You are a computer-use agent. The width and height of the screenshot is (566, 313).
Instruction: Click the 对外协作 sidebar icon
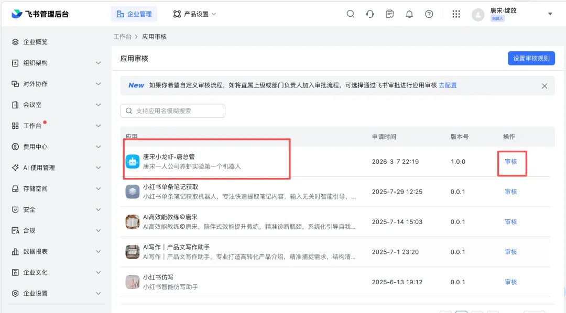tap(15, 84)
